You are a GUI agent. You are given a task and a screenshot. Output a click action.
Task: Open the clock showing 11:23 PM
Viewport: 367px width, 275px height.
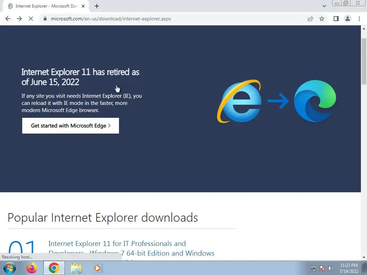tap(349, 268)
